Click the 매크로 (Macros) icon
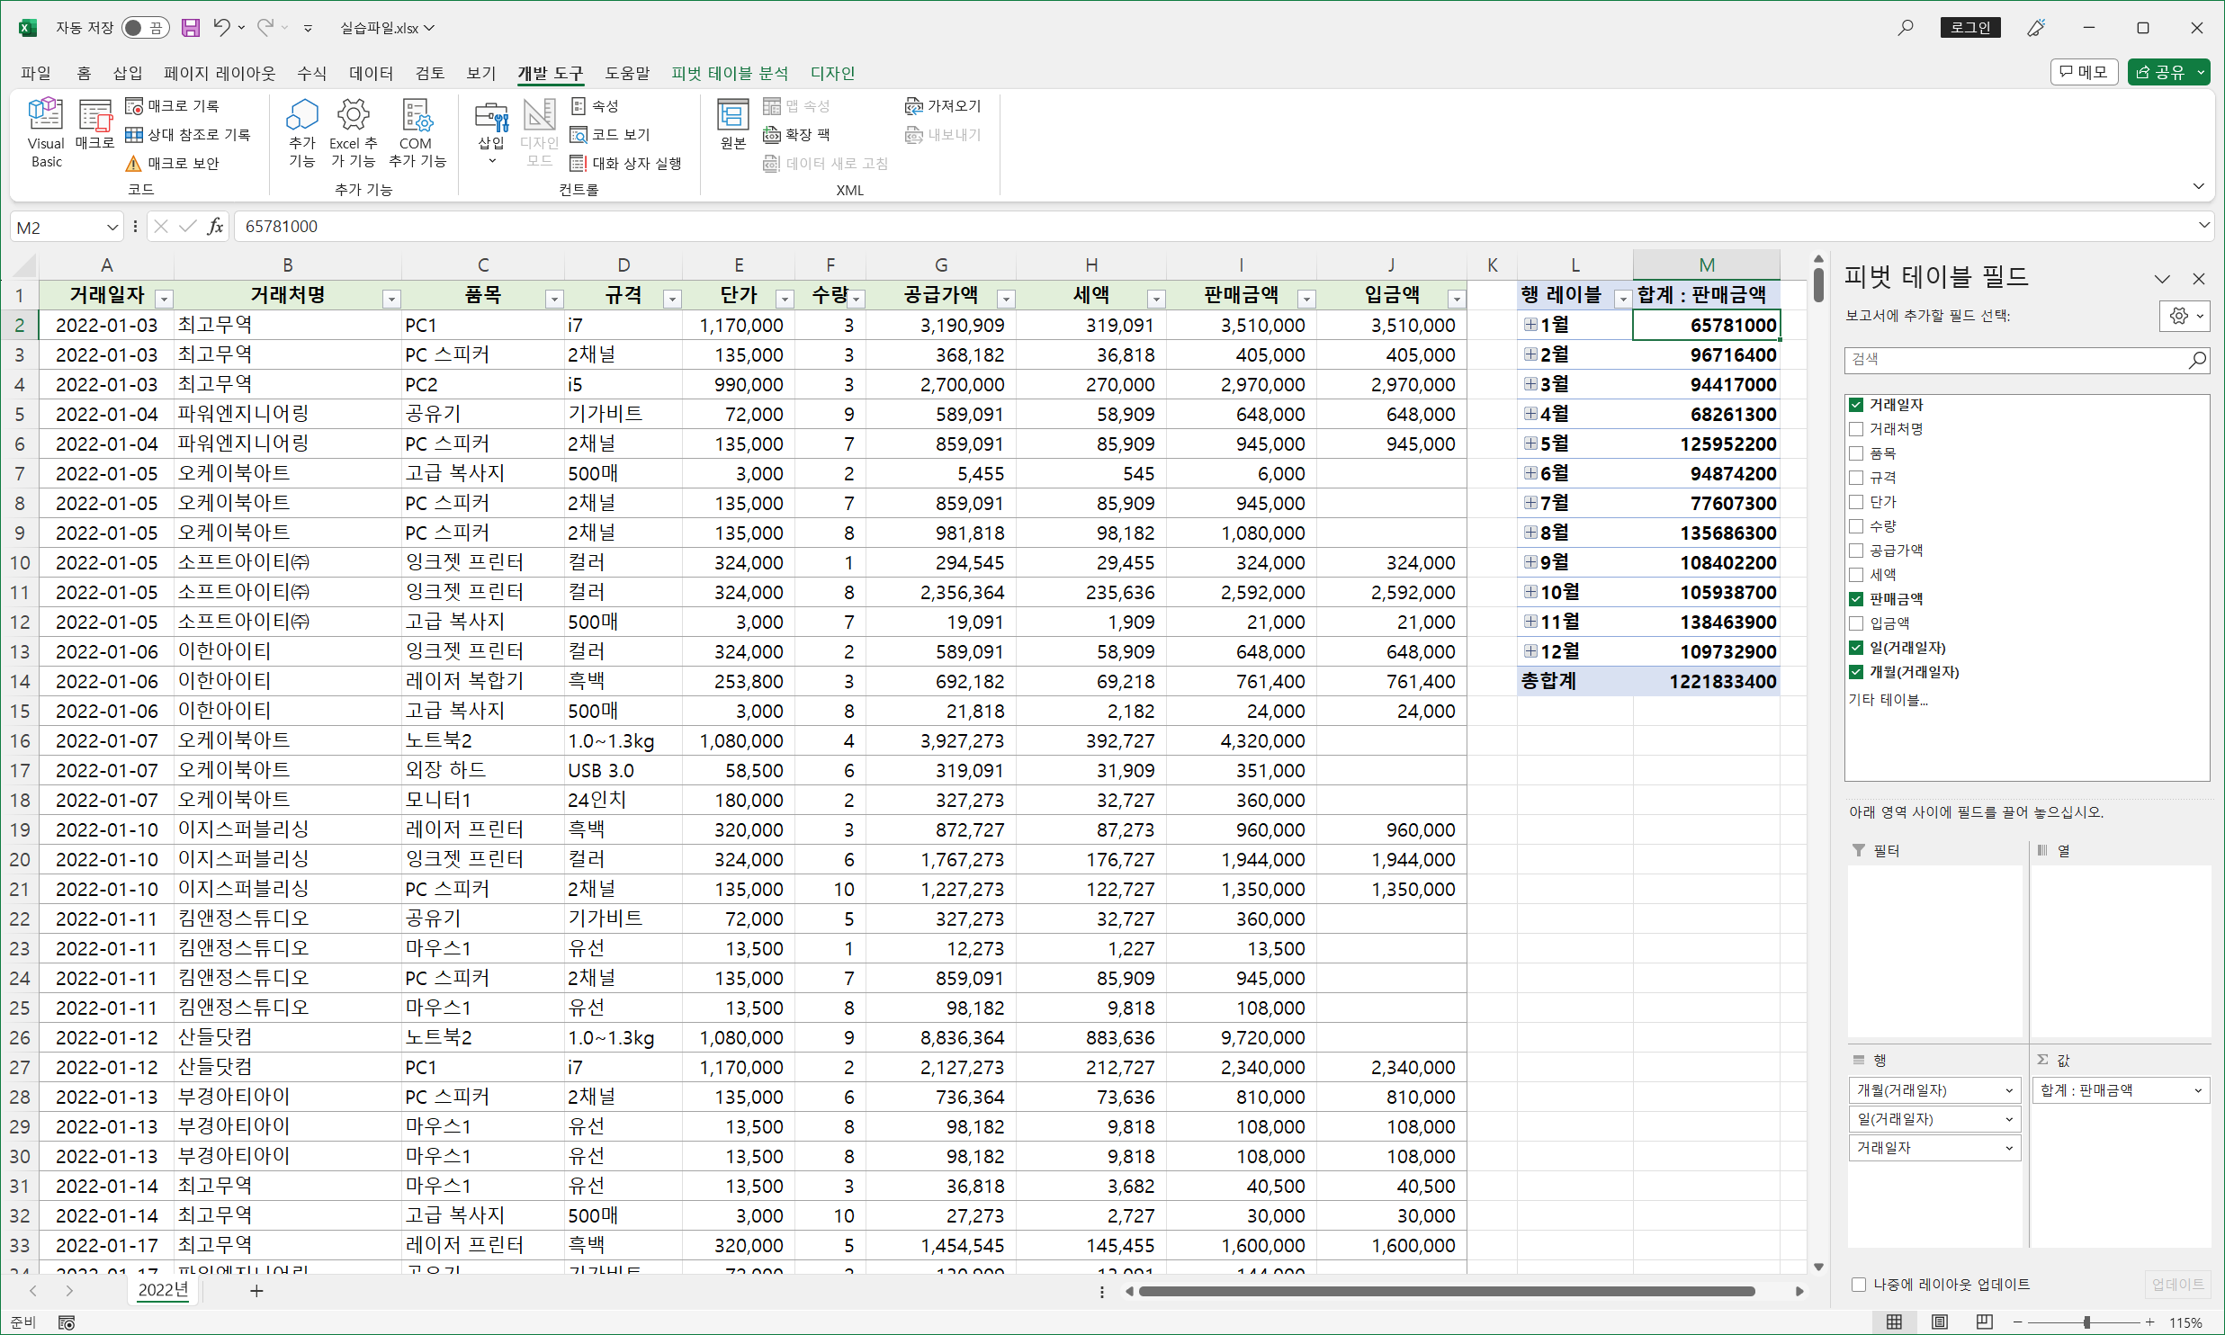 [x=94, y=124]
